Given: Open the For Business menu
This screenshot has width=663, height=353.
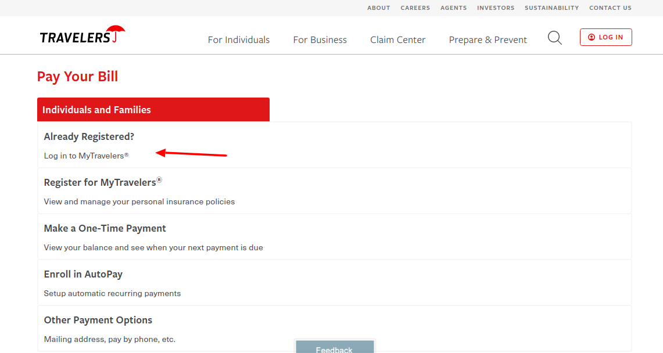Looking at the screenshot, I should [320, 40].
